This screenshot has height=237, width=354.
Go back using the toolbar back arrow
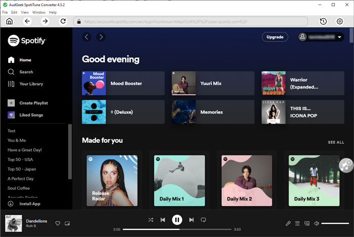pos(27,21)
